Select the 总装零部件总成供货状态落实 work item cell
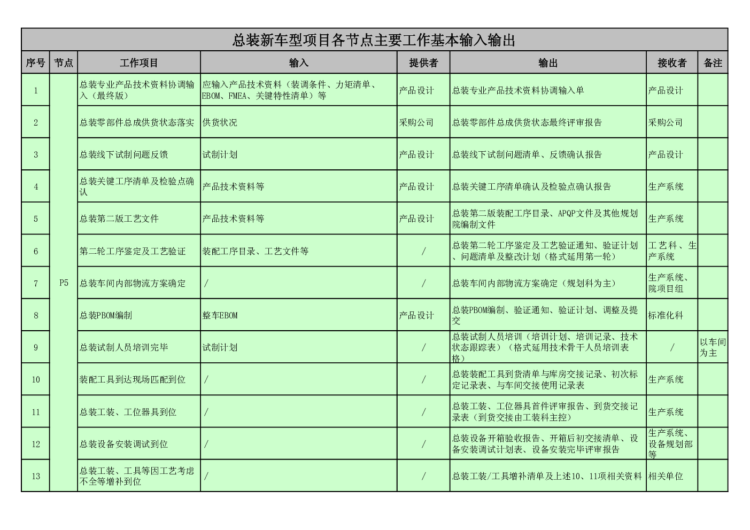 pyautogui.click(x=138, y=122)
